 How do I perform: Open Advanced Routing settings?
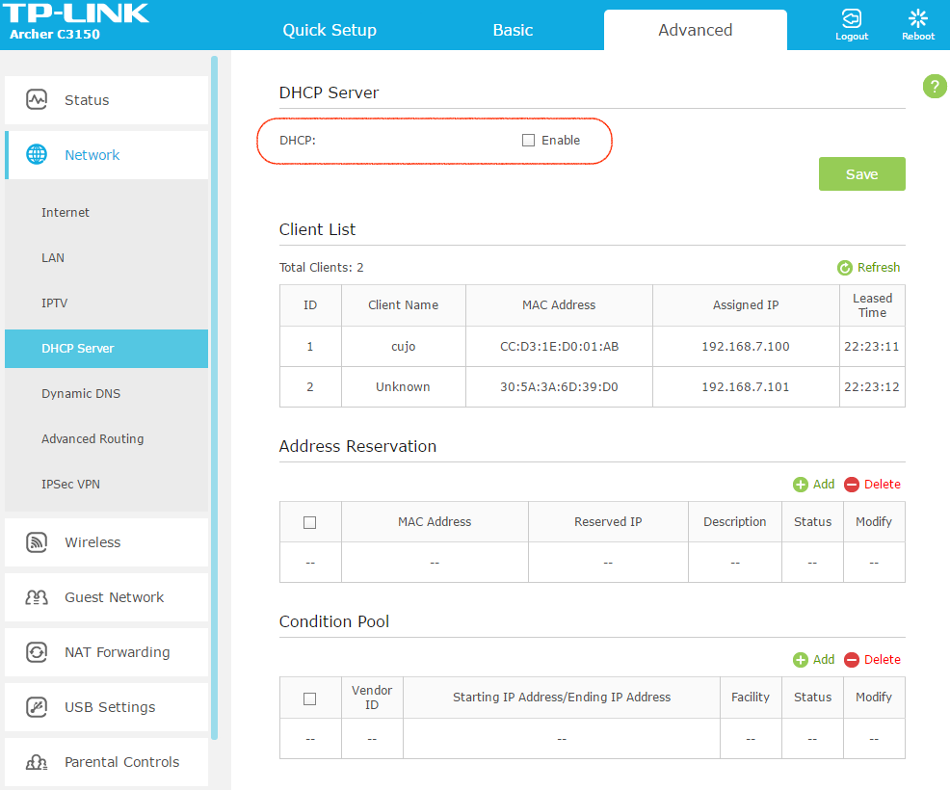(92, 439)
